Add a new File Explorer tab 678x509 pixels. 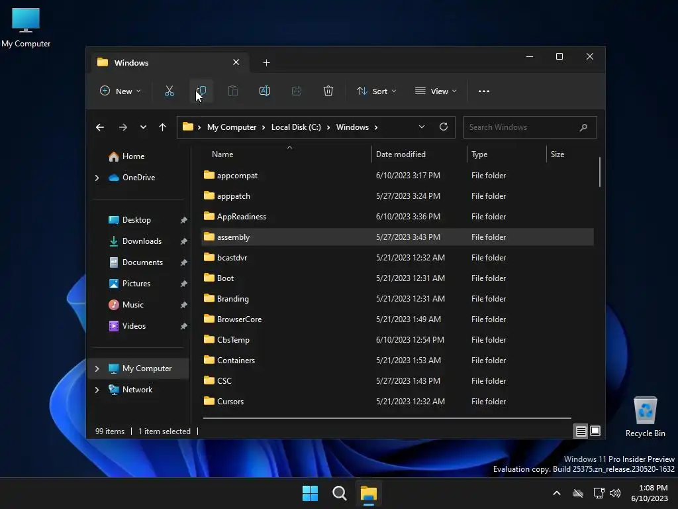(266, 63)
